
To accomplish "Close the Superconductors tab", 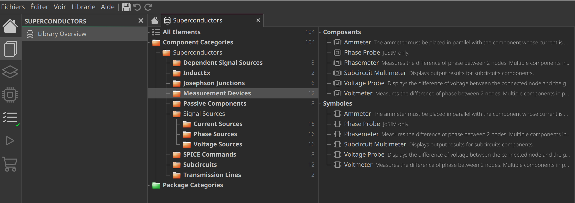I will coord(258,20).
